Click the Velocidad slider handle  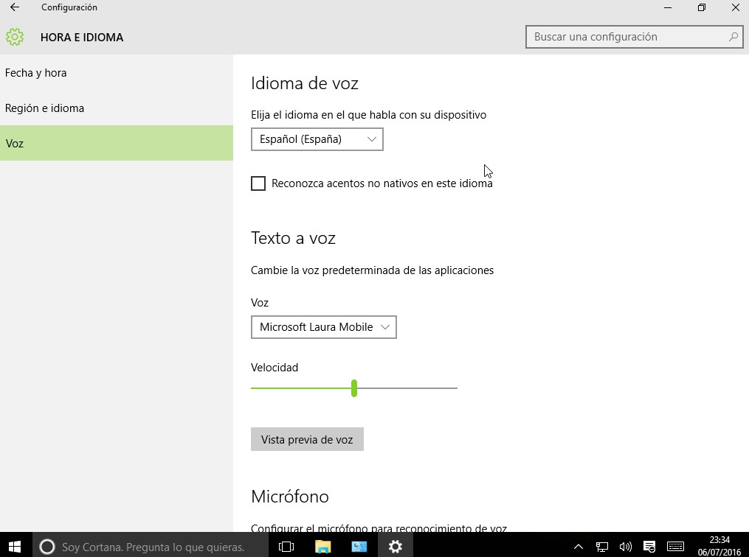354,388
